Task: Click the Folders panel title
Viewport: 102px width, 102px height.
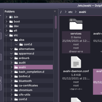Action: click(x=10, y=11)
